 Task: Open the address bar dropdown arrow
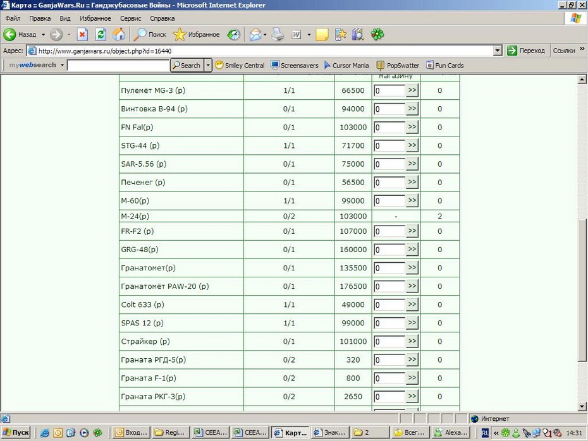[498, 51]
